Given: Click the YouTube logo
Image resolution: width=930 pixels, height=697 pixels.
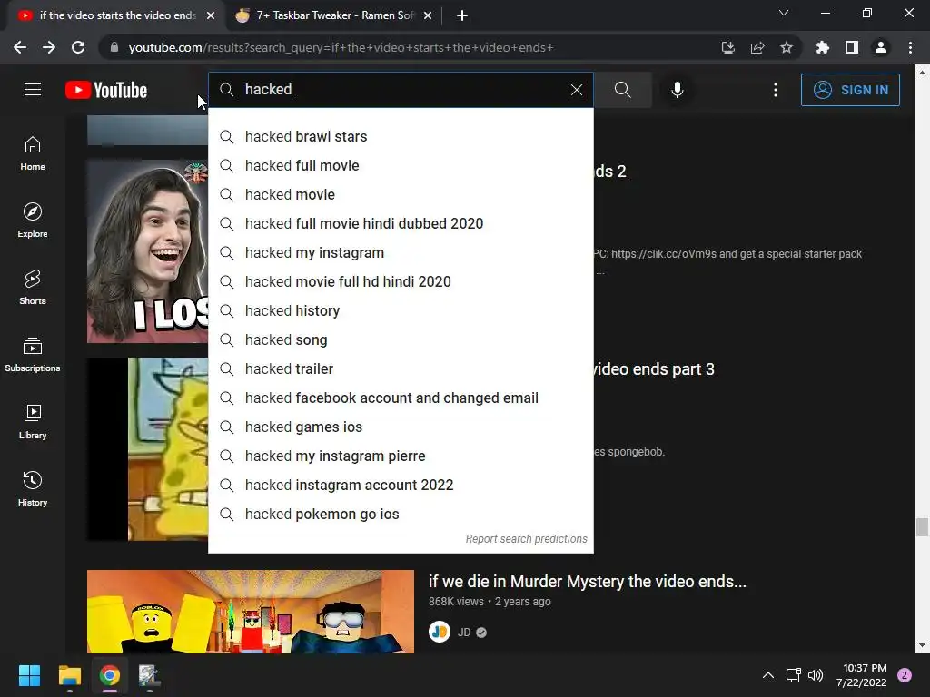Looking at the screenshot, I should point(106,90).
